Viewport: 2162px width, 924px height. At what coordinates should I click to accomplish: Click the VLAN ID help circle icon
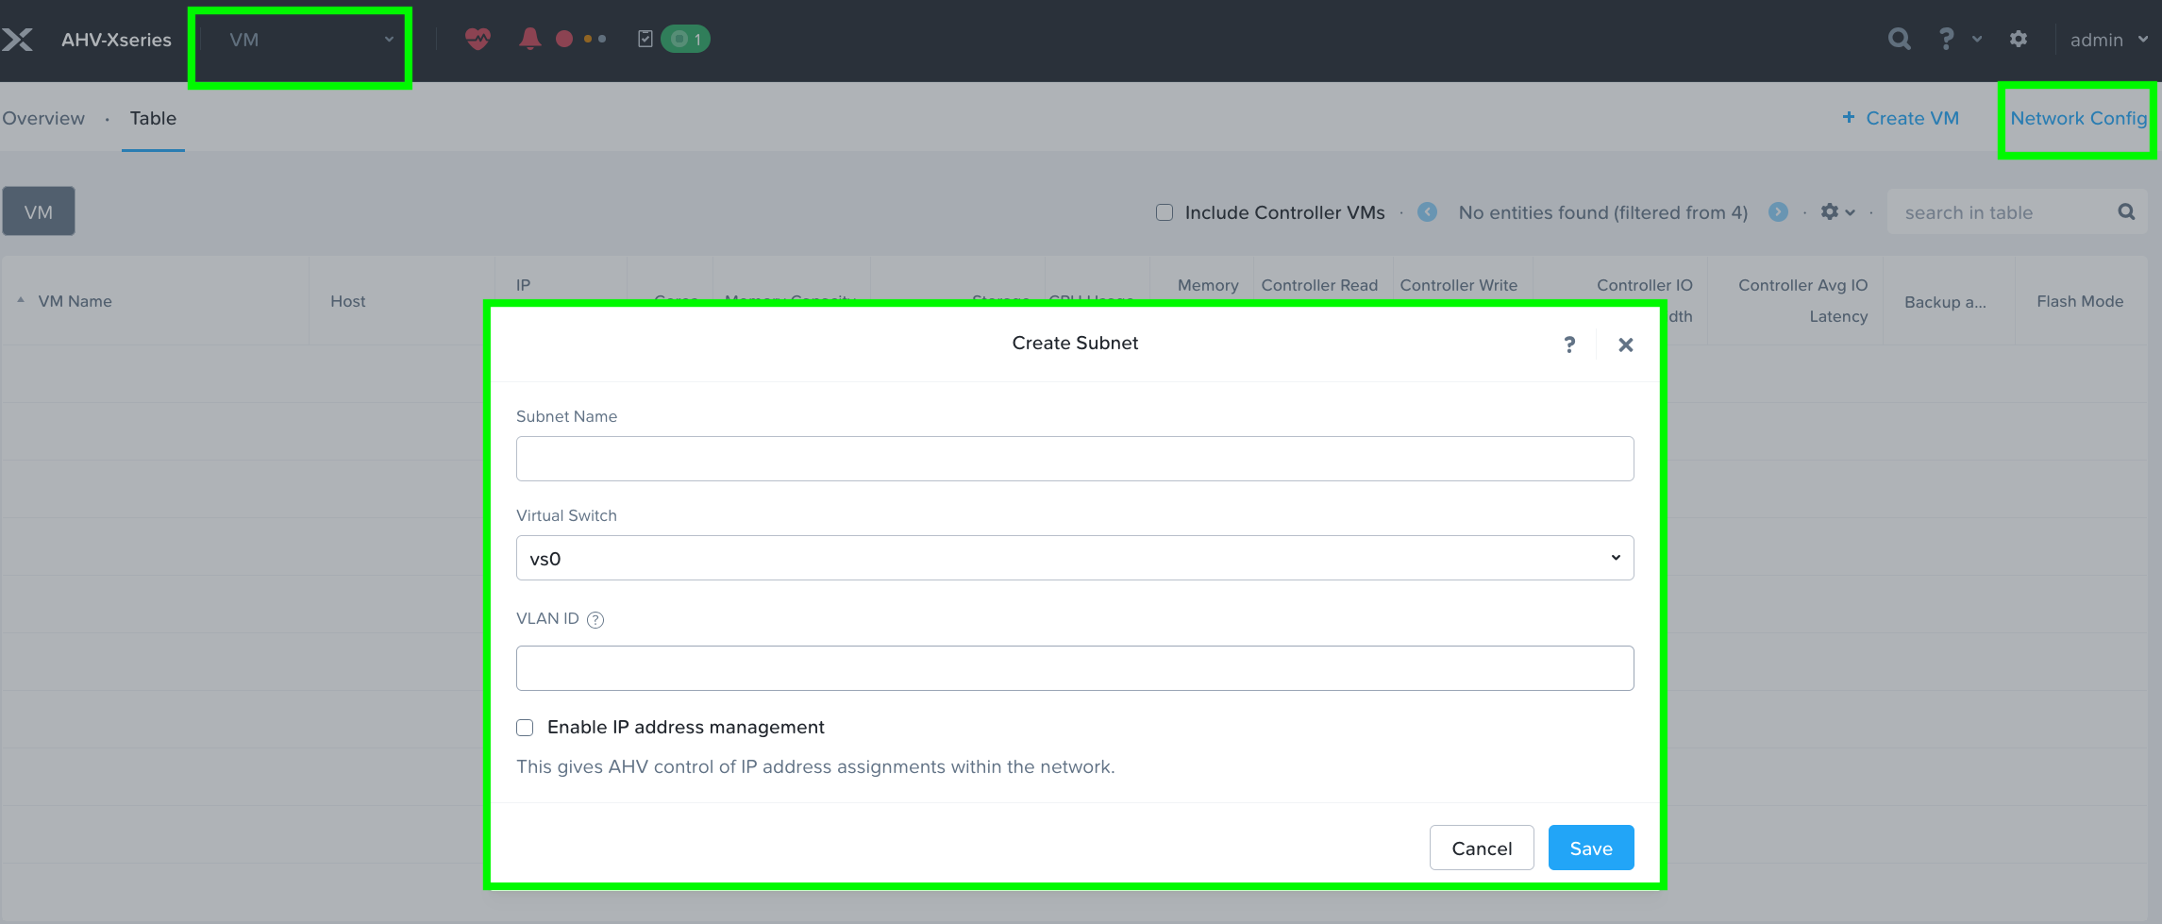595,619
